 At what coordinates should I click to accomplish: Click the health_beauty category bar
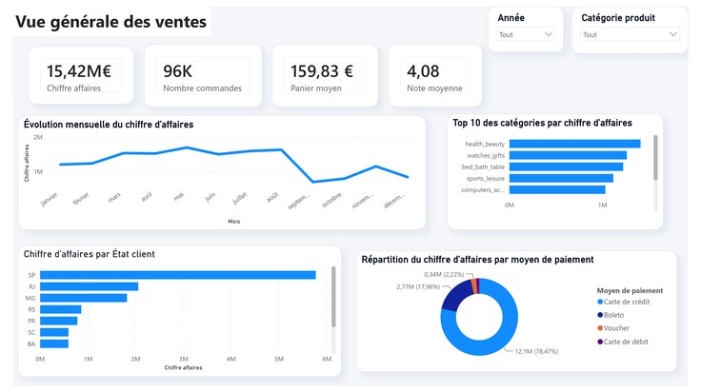click(575, 144)
